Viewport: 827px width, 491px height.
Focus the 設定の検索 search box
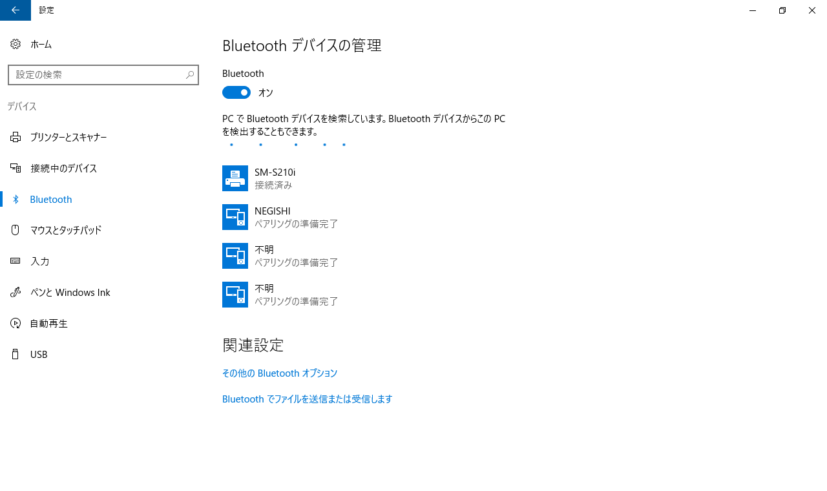96,75
